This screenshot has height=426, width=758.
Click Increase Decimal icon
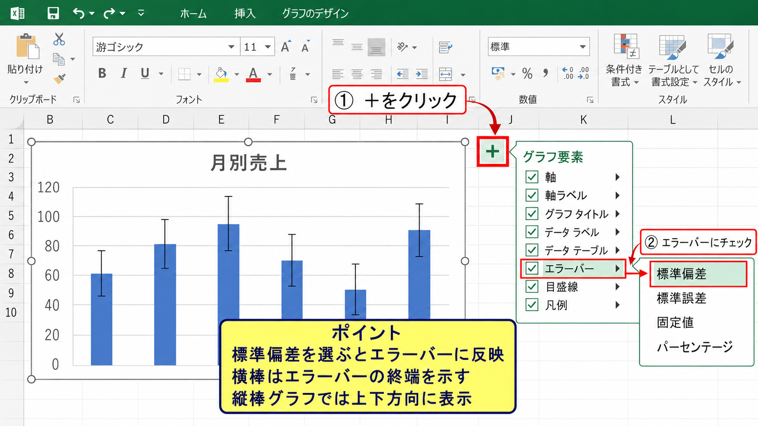coord(568,73)
